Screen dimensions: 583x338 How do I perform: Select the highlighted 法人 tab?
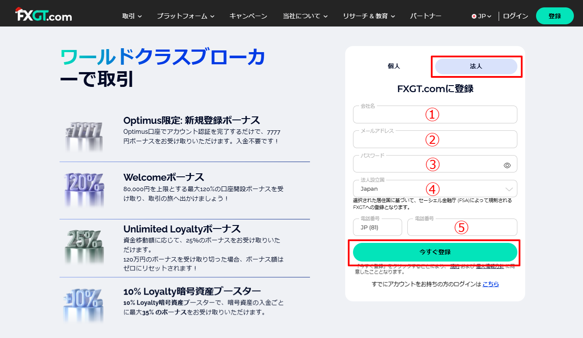coord(476,66)
